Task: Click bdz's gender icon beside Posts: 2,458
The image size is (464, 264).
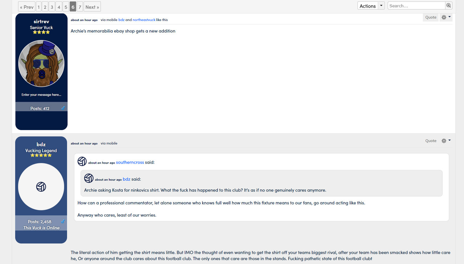Action: coord(63,221)
